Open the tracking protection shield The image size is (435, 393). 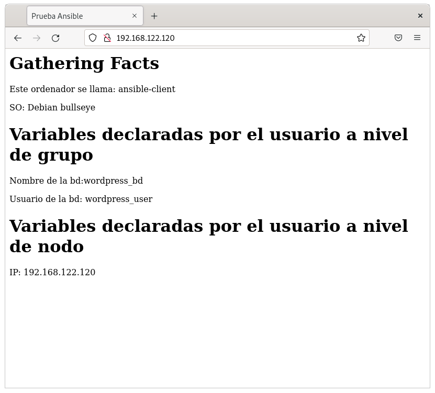click(x=93, y=38)
